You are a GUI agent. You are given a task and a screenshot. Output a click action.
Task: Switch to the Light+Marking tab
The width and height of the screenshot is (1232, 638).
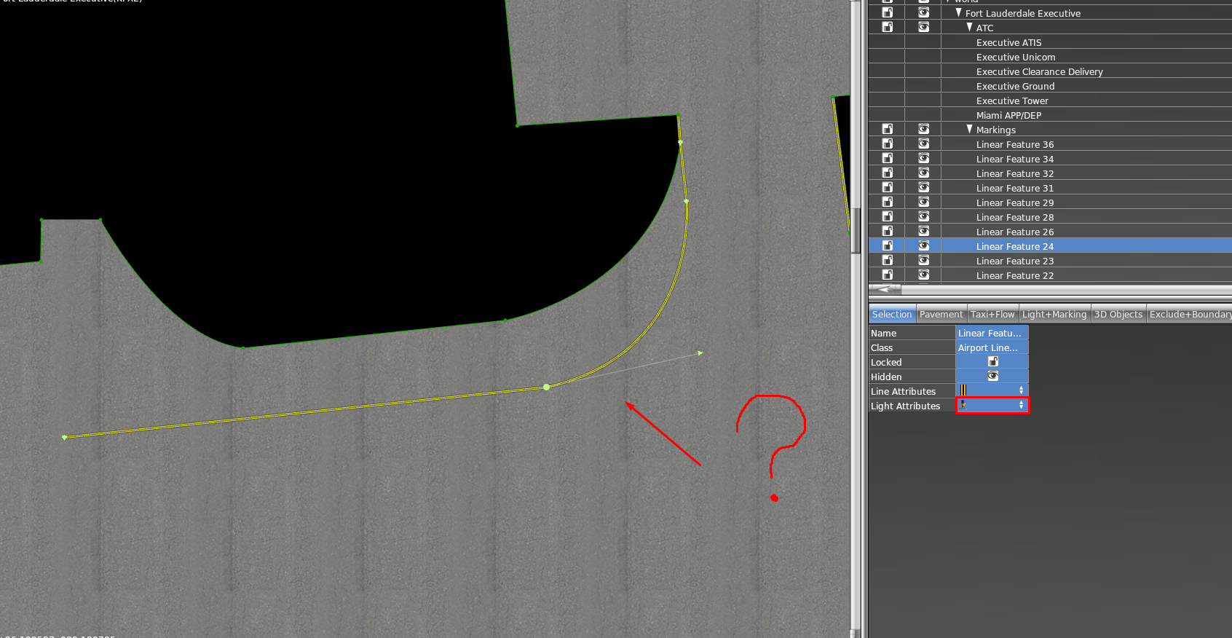(x=1054, y=314)
